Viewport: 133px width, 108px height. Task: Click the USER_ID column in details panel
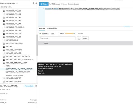pyautogui.click(x=3, y=103)
